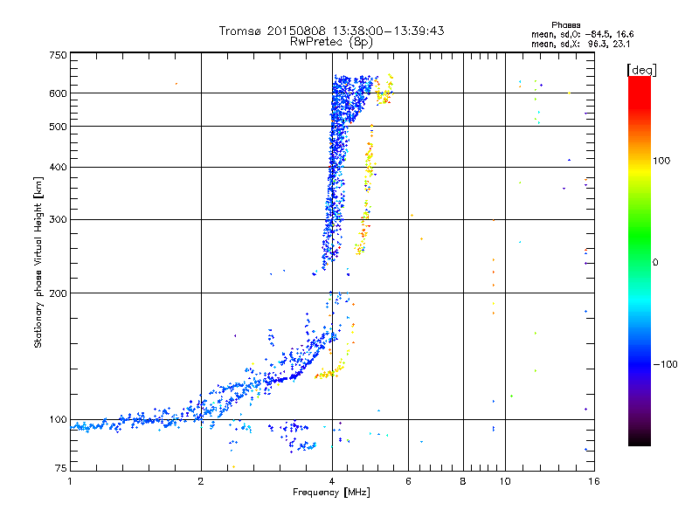Viewport: 699px width, 524px height.
Task: Click the x-axis tick label "6"
Action: [x=408, y=481]
